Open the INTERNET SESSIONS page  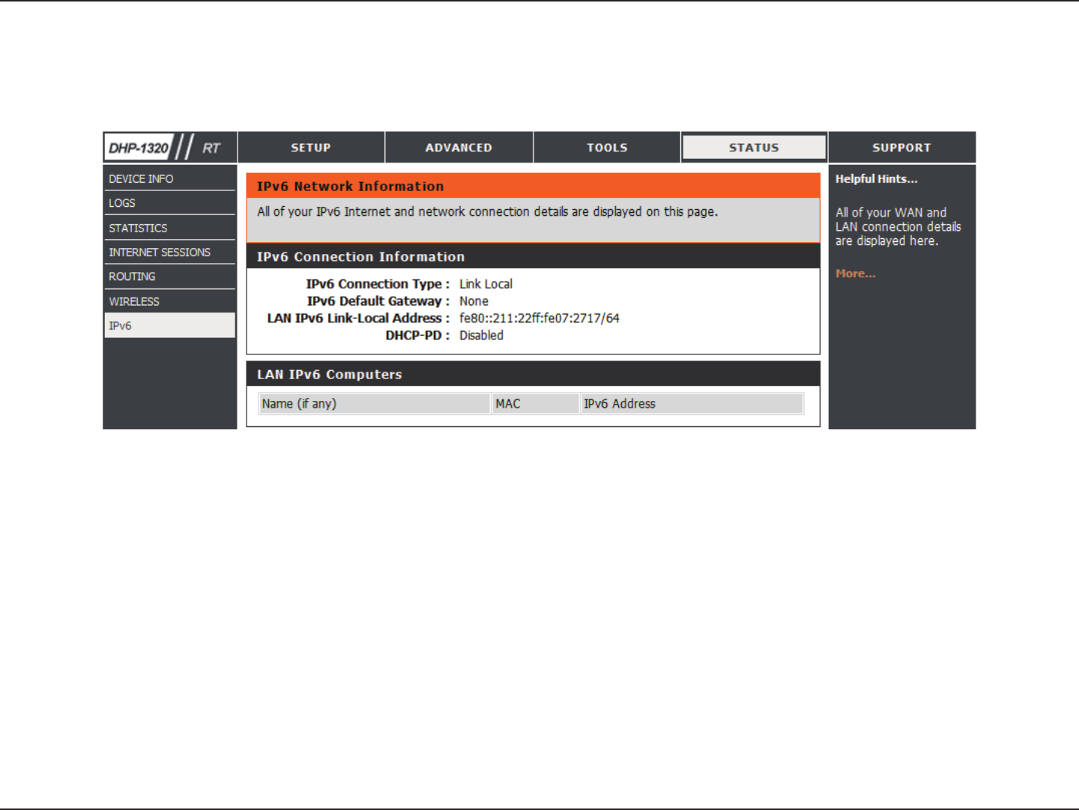pos(169,253)
